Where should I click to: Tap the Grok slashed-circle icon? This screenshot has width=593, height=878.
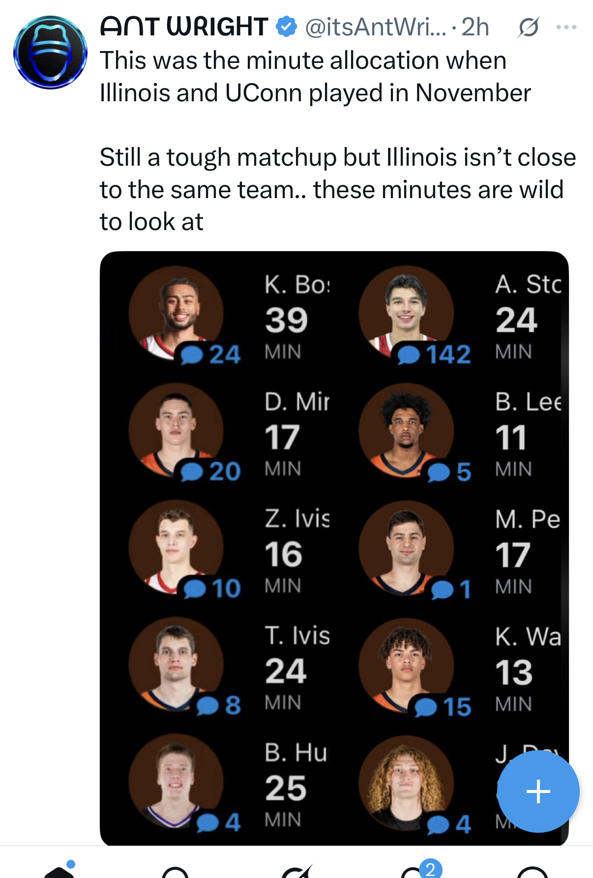529,27
